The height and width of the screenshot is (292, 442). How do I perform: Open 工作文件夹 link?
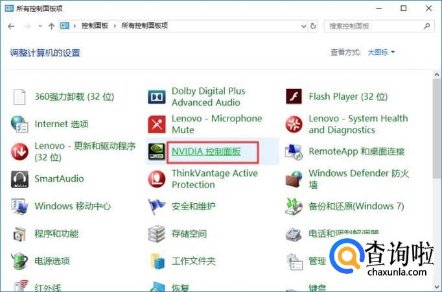tap(193, 261)
